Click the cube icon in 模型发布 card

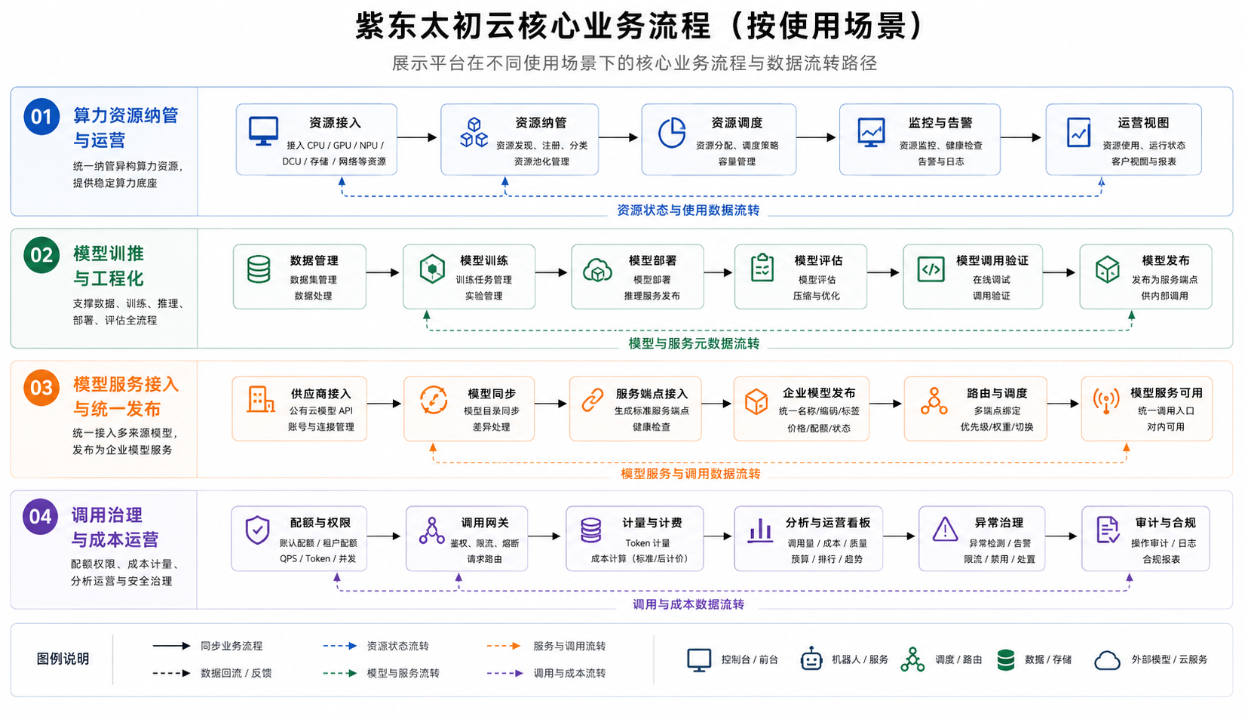tap(1108, 269)
